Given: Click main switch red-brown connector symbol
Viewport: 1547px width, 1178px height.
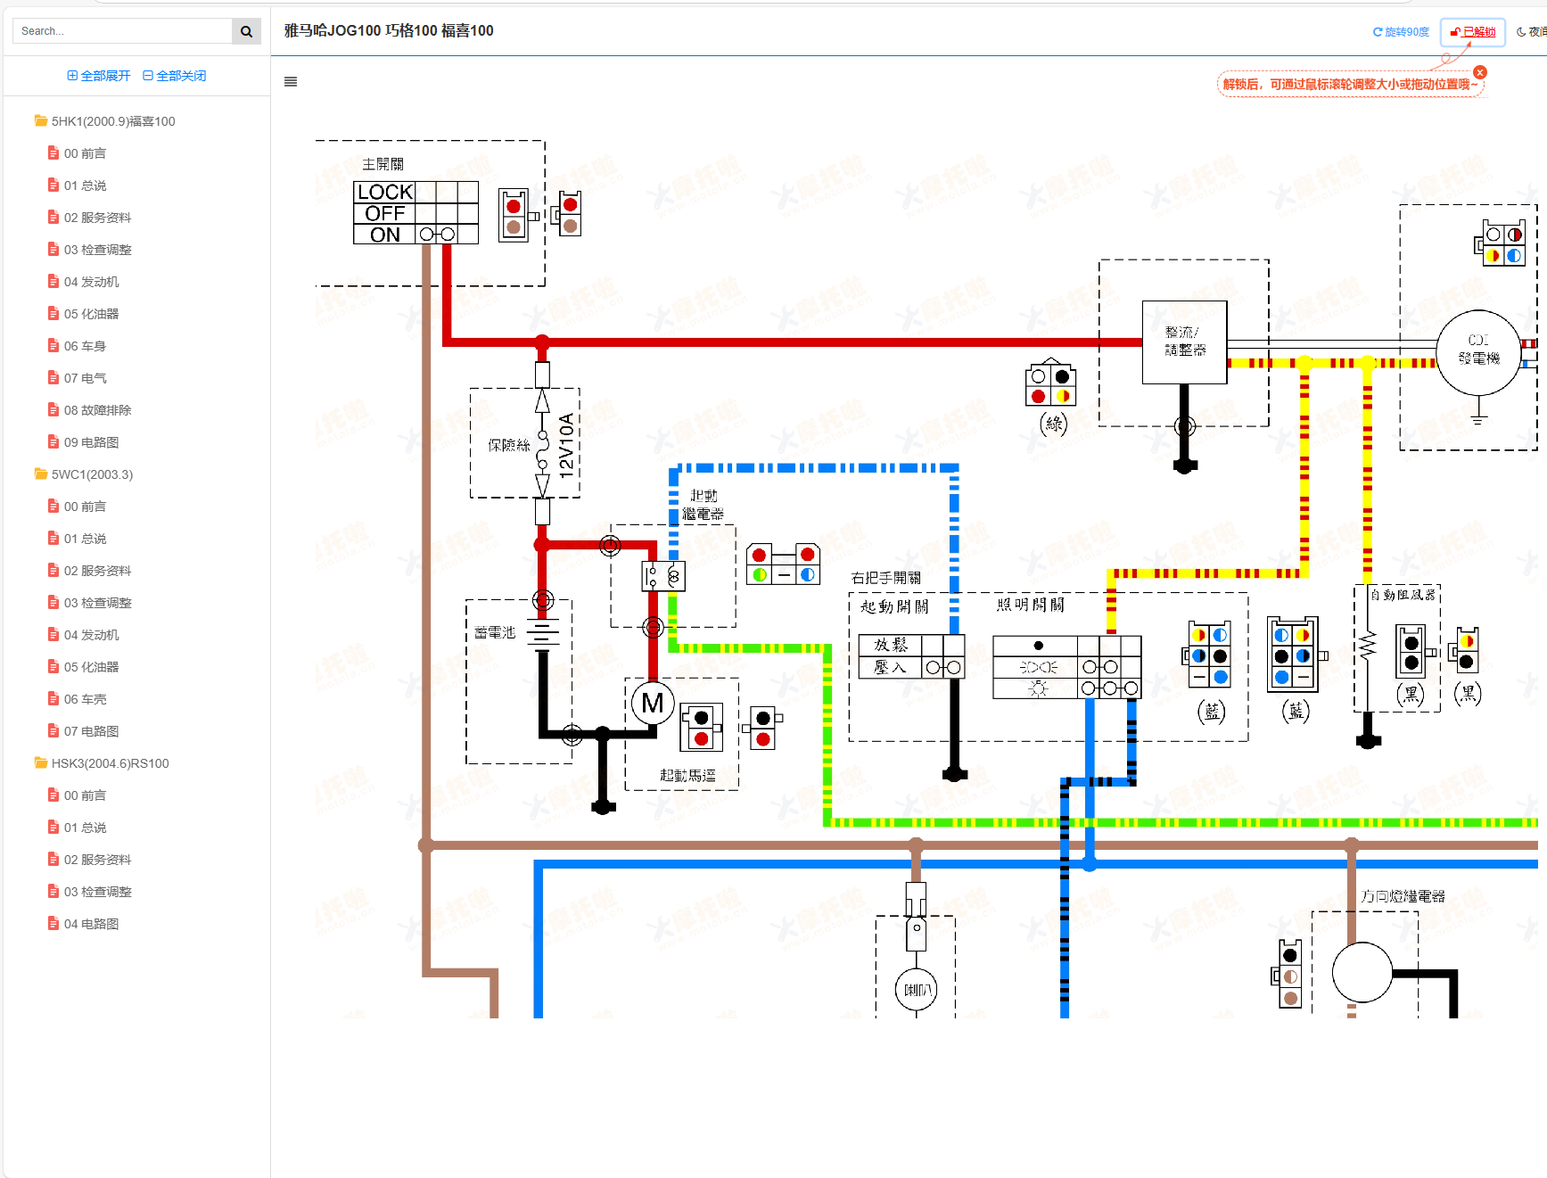Looking at the screenshot, I should tap(514, 216).
